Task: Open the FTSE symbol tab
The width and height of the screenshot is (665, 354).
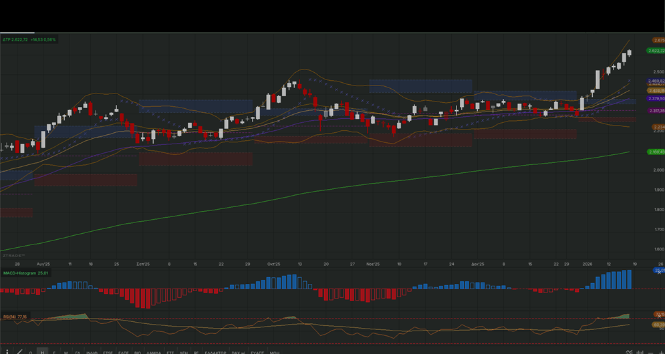Action: click(x=108, y=353)
